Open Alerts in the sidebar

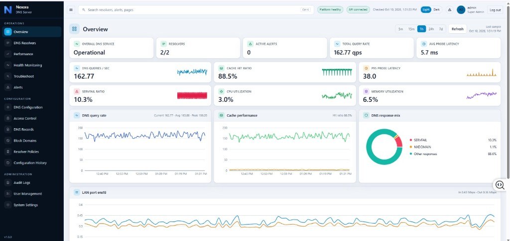[x=32, y=87]
